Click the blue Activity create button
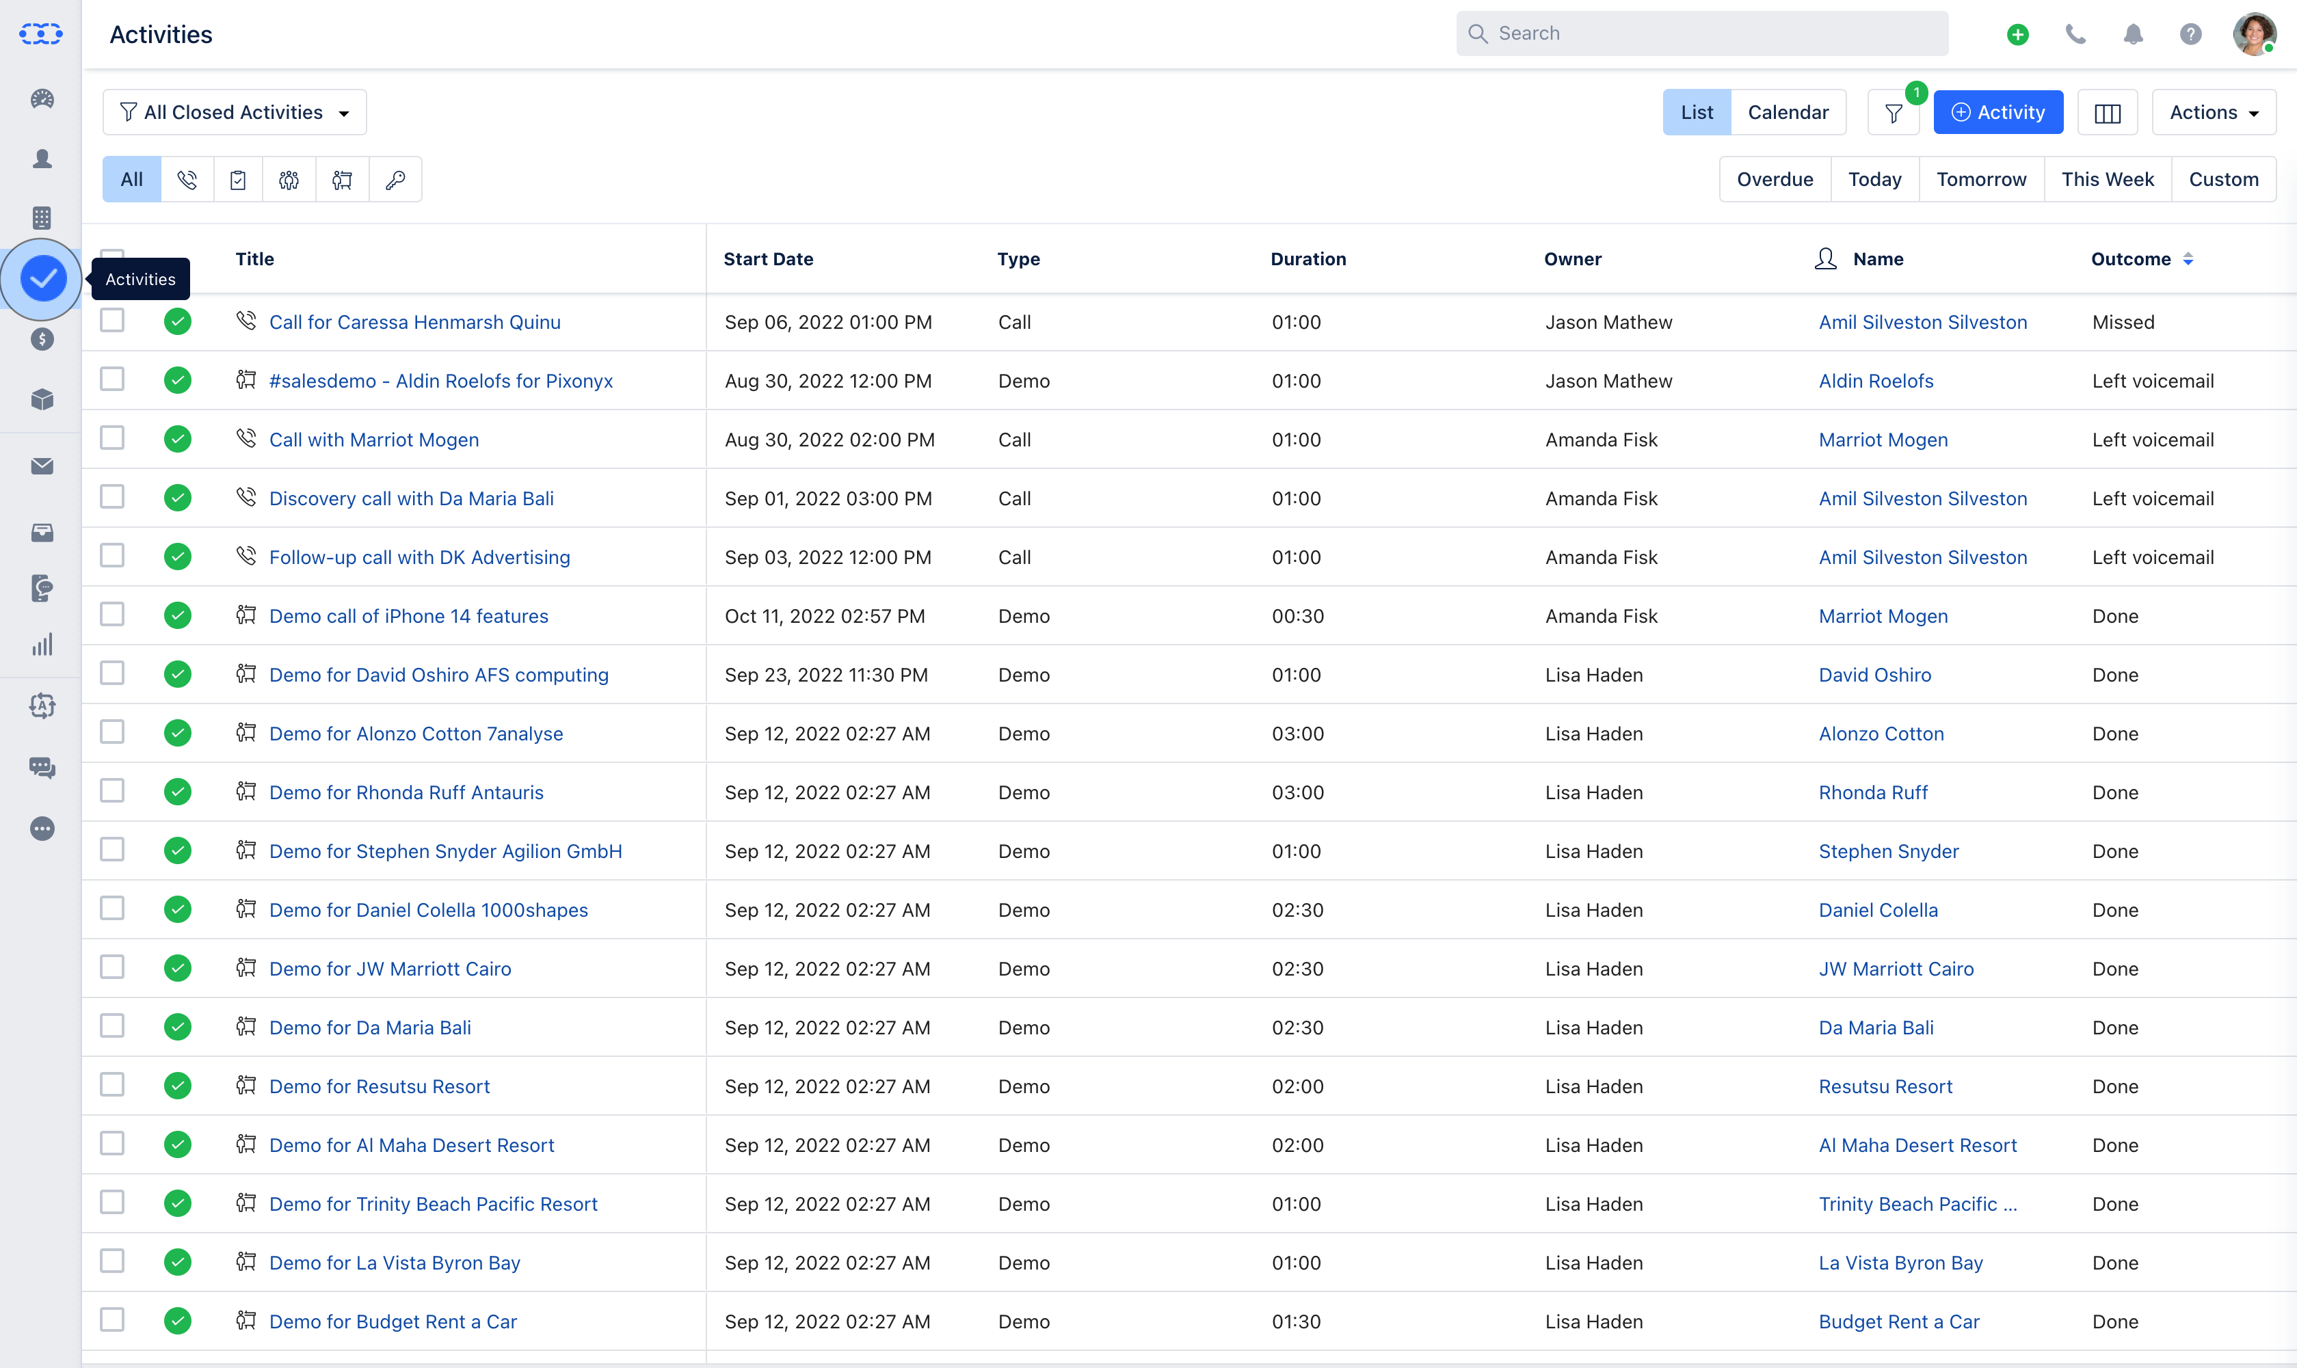The width and height of the screenshot is (2297, 1368). [1998, 113]
